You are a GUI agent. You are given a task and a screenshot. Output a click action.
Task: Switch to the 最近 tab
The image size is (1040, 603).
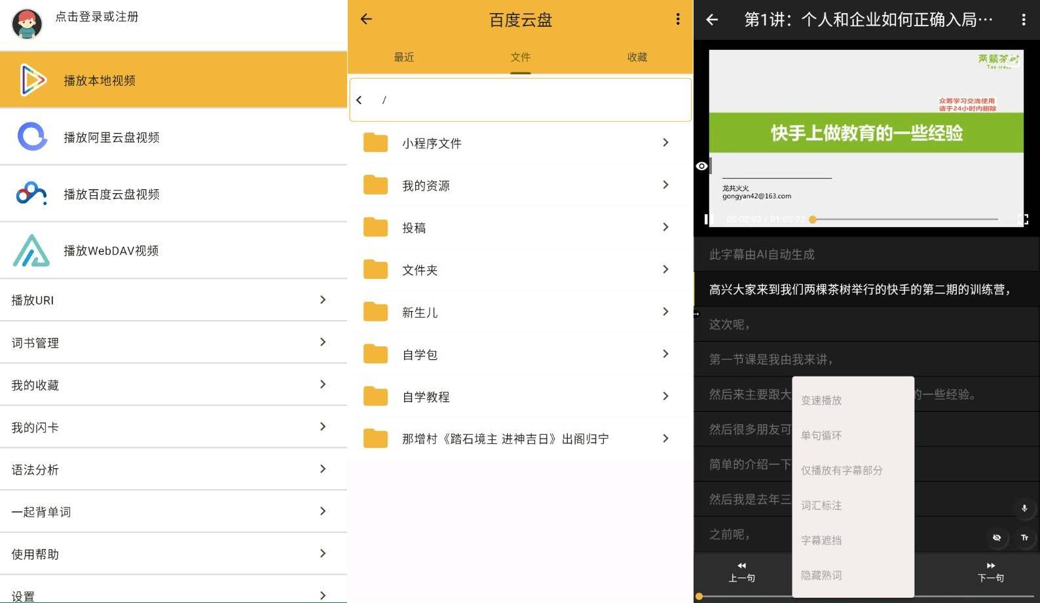[x=404, y=57]
